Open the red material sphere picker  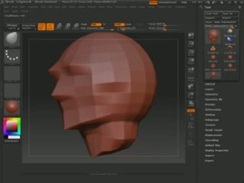[x=12, y=107]
